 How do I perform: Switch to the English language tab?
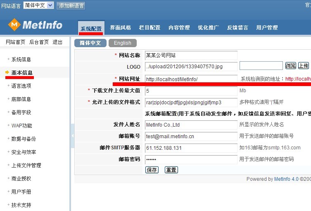(x=123, y=43)
